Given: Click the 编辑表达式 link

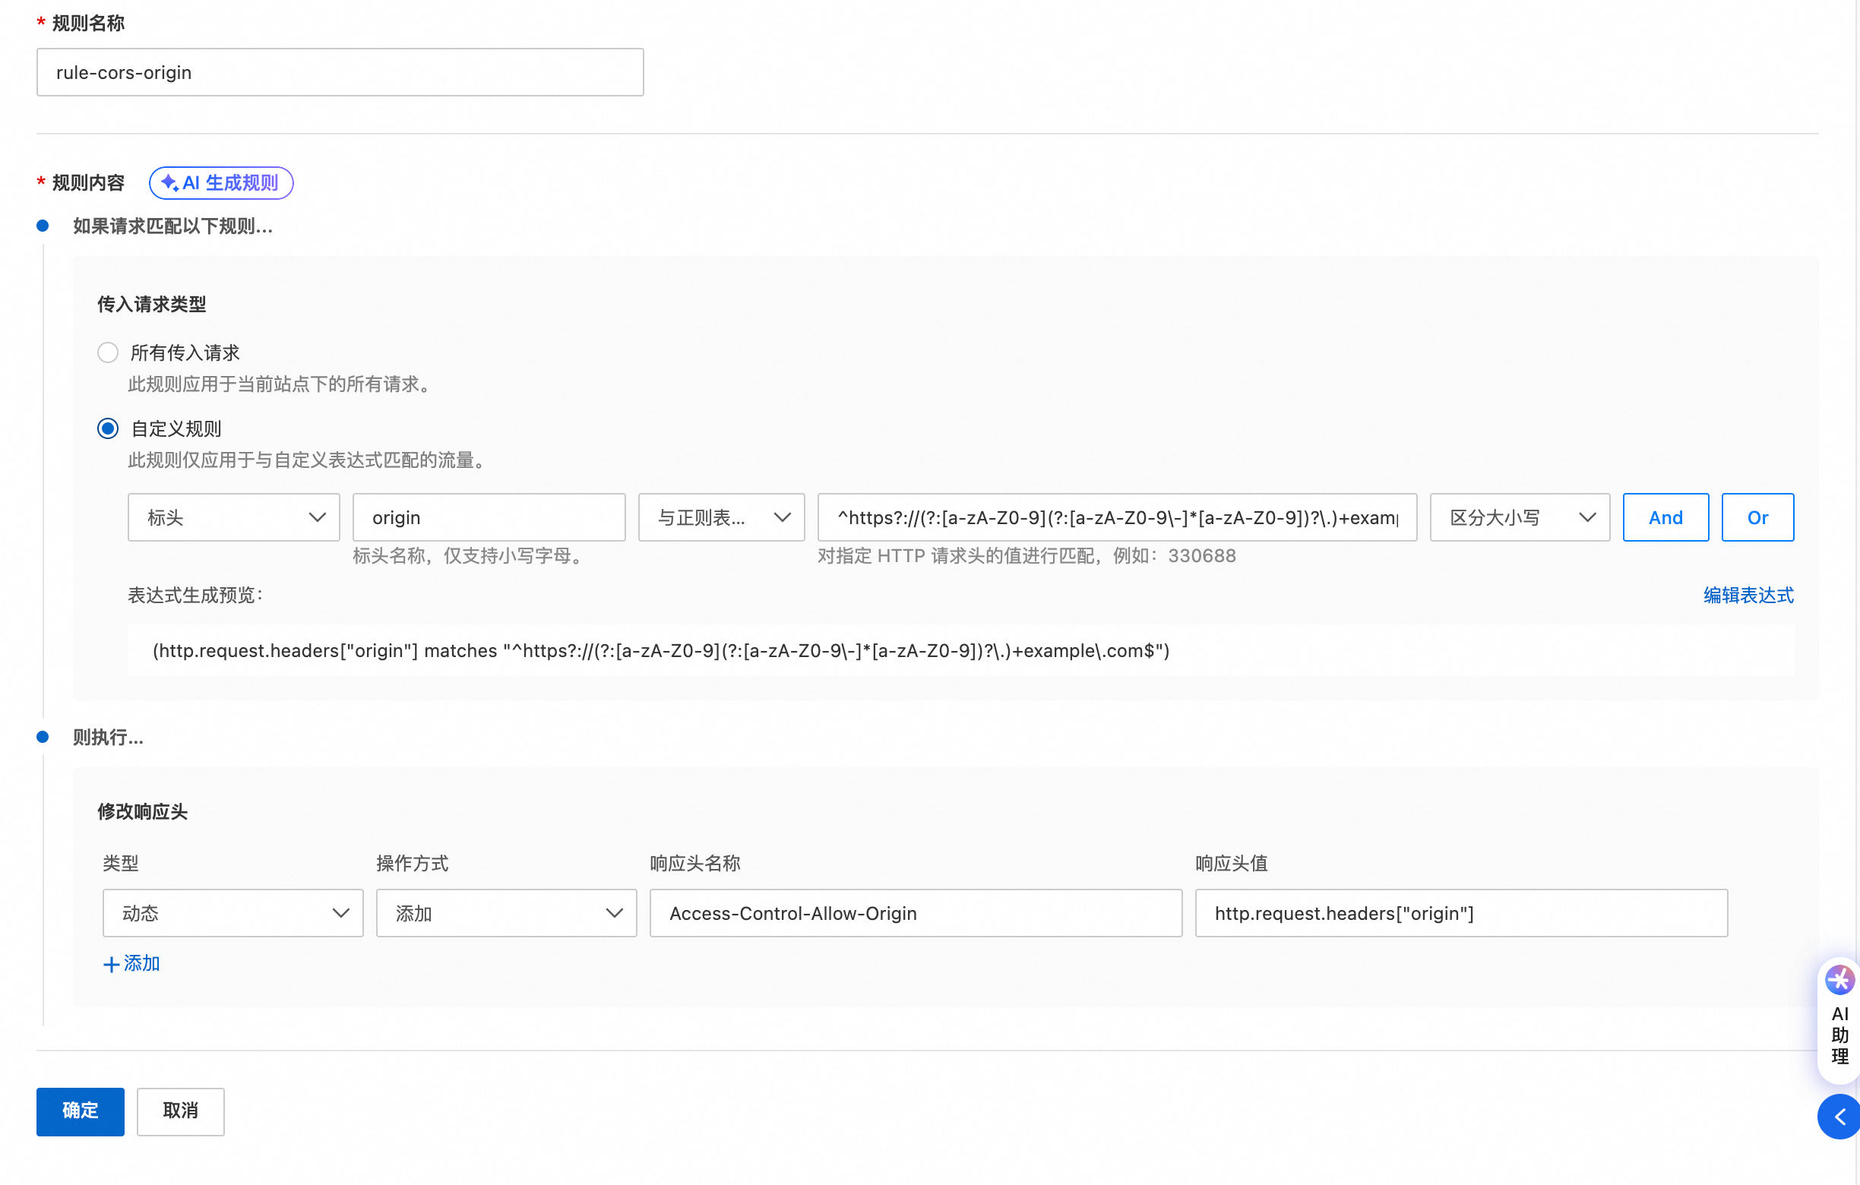Looking at the screenshot, I should coord(1748,596).
